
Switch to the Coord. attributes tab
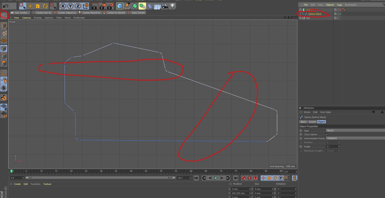pyautogui.click(x=312, y=122)
